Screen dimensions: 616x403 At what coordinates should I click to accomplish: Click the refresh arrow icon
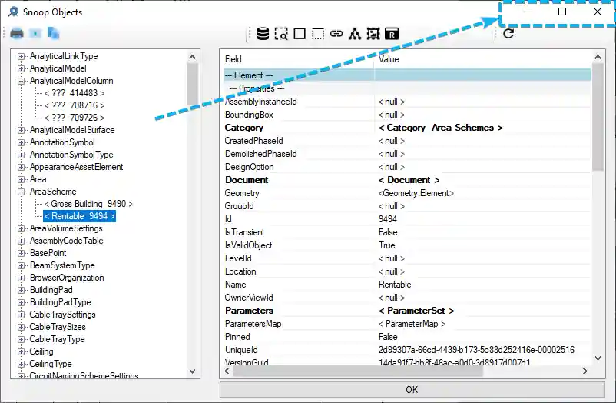pos(508,34)
